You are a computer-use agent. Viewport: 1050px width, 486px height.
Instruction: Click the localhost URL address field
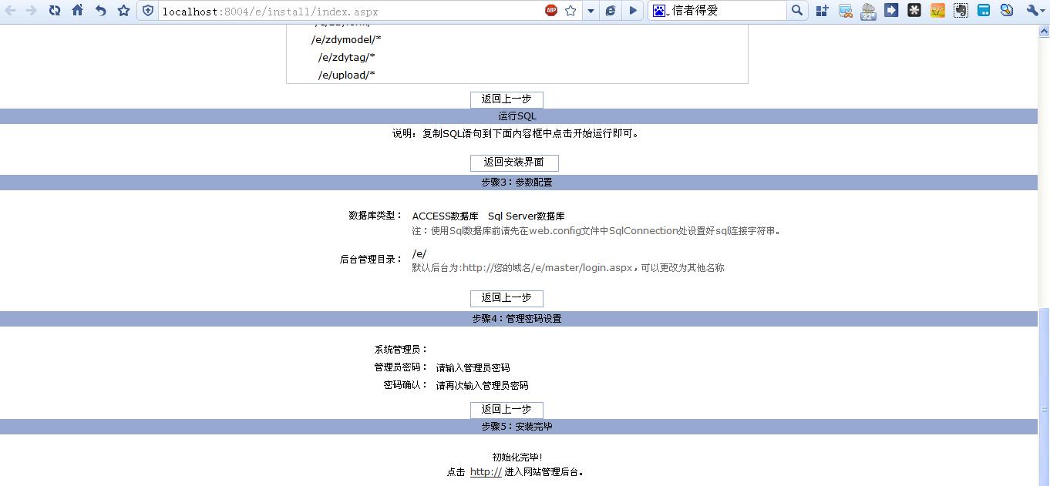(x=347, y=11)
